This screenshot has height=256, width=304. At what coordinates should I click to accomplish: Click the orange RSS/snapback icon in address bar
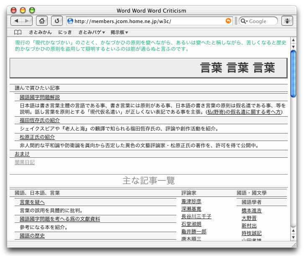pos(228,21)
